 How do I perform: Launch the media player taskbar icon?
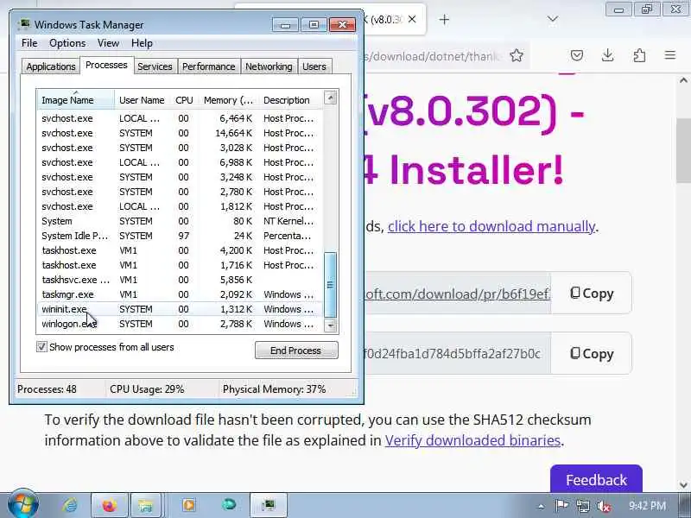(x=188, y=505)
